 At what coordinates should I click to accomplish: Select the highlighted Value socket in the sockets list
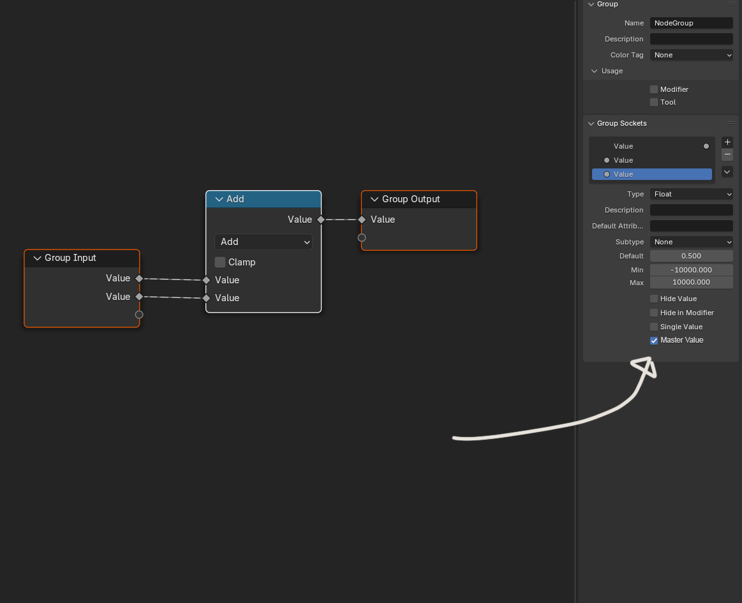652,174
